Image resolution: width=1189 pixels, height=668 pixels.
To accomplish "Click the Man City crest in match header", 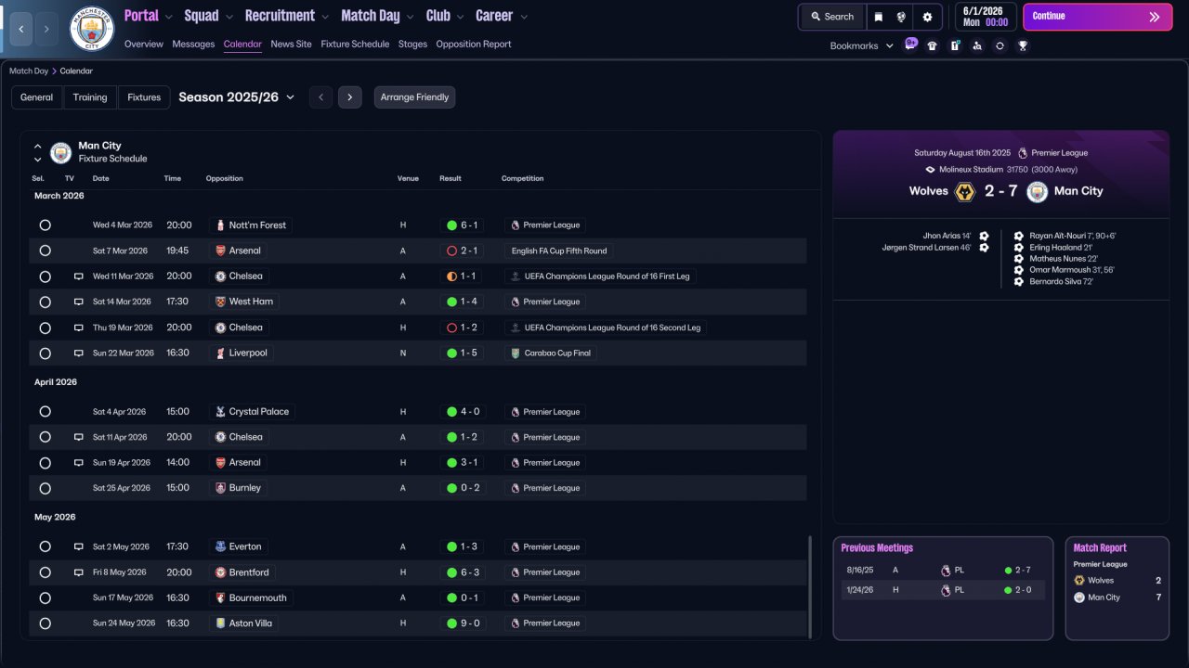I will (1037, 191).
